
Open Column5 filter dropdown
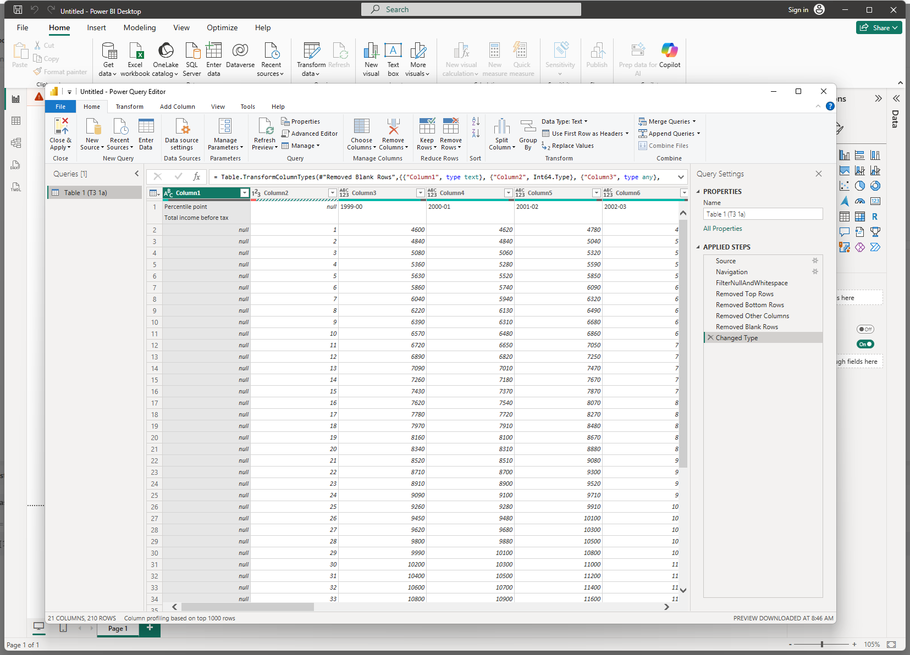coord(597,193)
